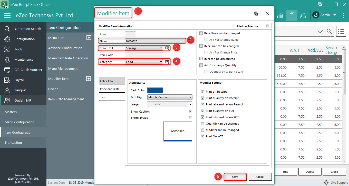
Task: Check Ask for change Quantity
Action: coord(201,65)
